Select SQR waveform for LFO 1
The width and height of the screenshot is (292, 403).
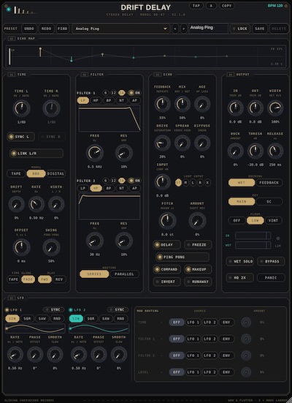pyautogui.click(x=27, y=319)
